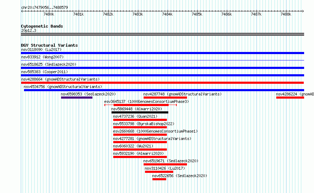Open esv3645137 1000GenomesConsortiumPhase3 label
The height and width of the screenshot is (193, 314).
(x=146, y=101)
